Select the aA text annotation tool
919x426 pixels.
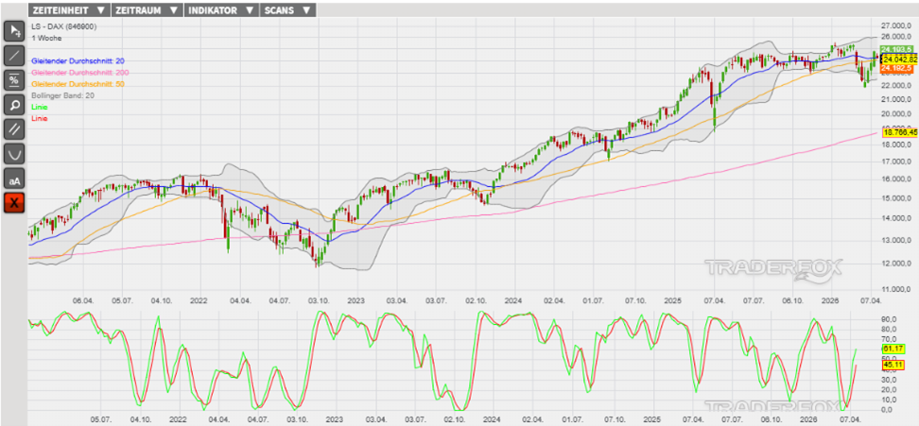pyautogui.click(x=14, y=179)
